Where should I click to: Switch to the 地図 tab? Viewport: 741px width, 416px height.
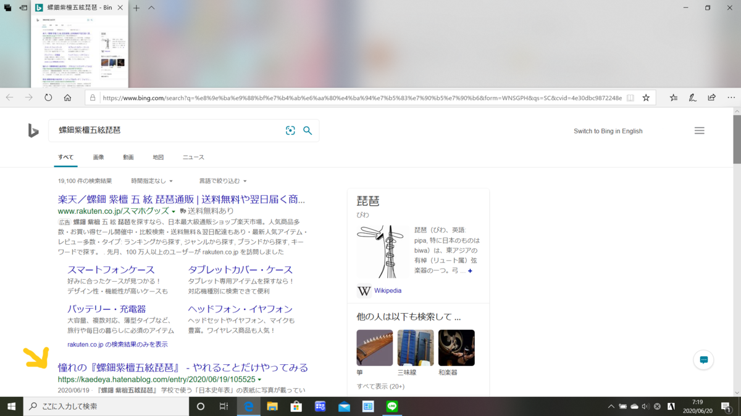[x=158, y=157]
